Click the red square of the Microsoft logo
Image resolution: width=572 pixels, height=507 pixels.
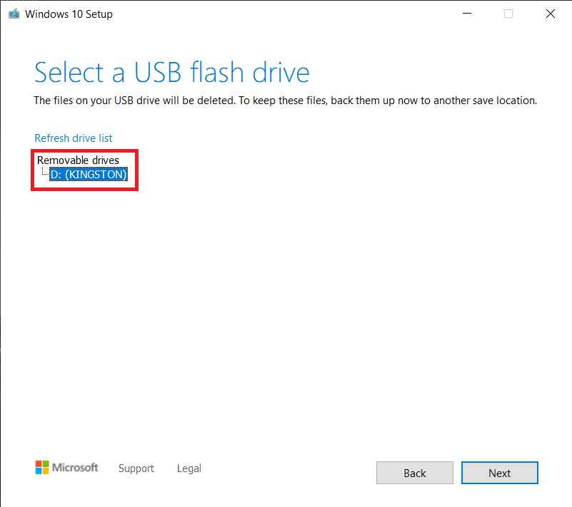38,464
